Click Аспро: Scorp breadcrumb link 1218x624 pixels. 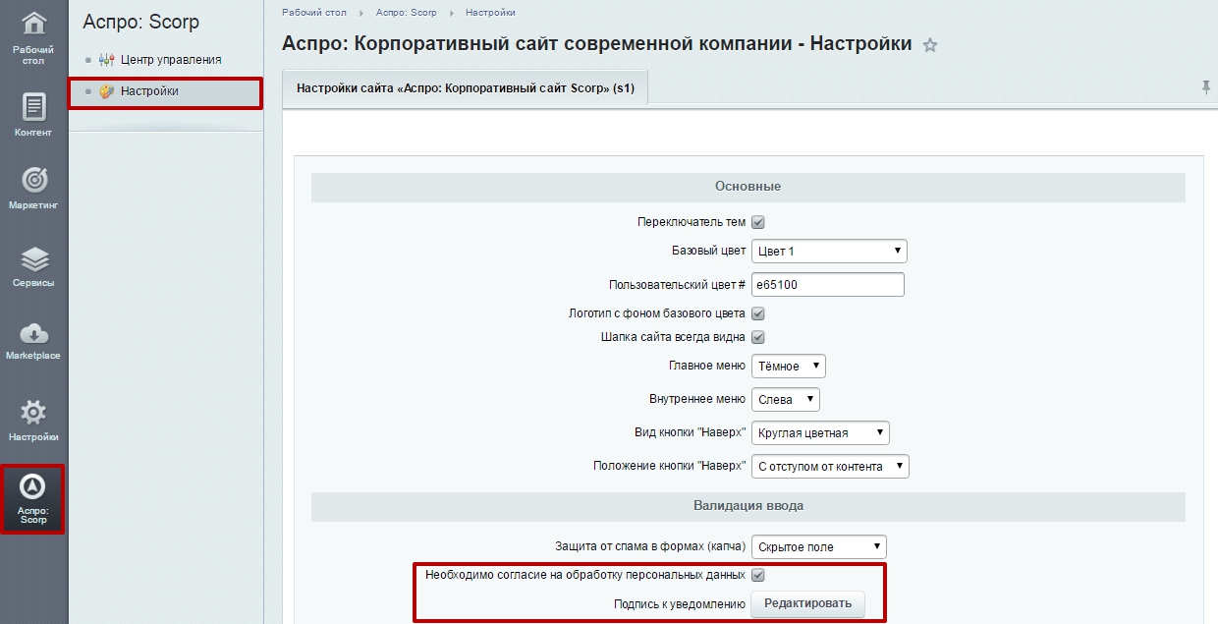406,13
